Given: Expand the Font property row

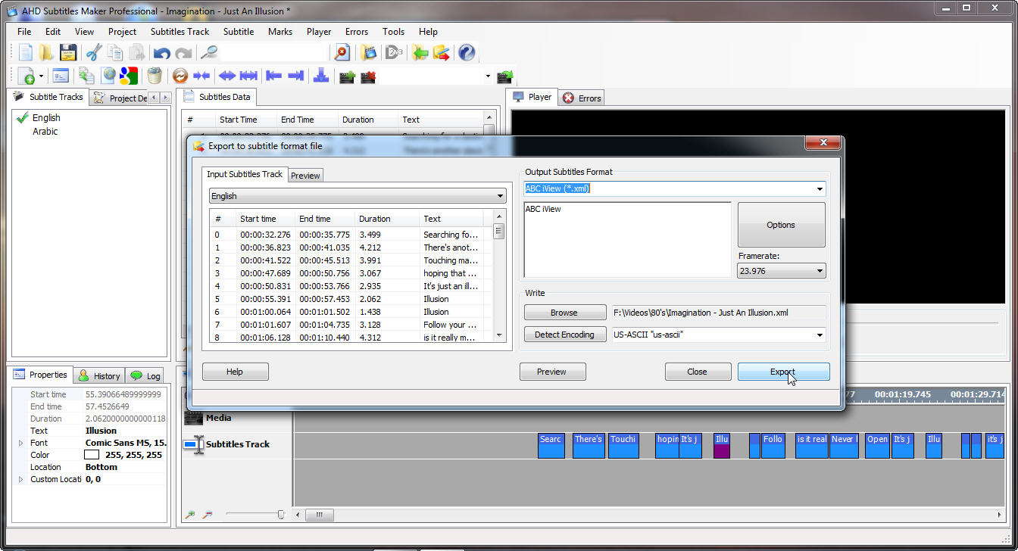Looking at the screenshot, I should tap(21, 443).
